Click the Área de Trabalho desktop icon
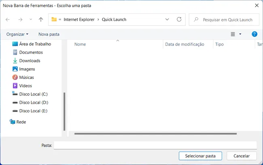Screen dimensions: 263x165 pyautogui.click(x=15, y=44)
